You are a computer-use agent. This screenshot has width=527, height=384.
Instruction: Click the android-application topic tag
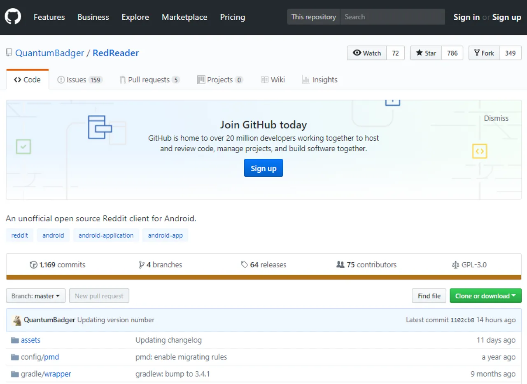coord(106,235)
